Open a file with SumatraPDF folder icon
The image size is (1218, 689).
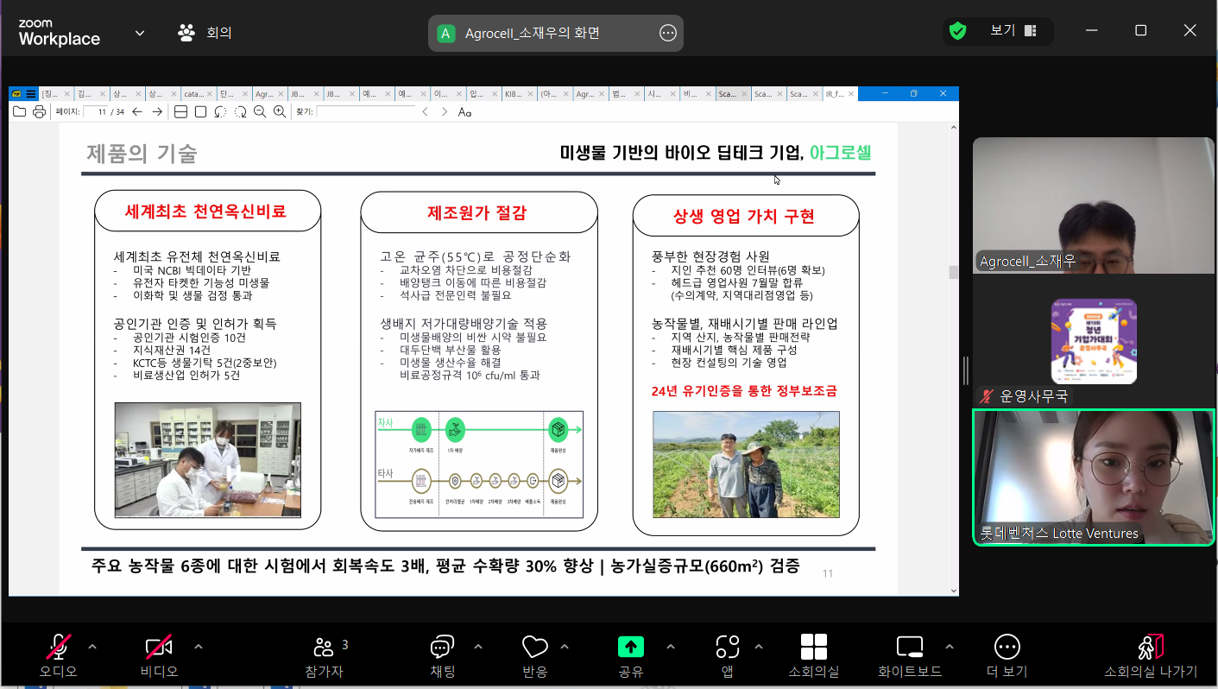(19, 111)
